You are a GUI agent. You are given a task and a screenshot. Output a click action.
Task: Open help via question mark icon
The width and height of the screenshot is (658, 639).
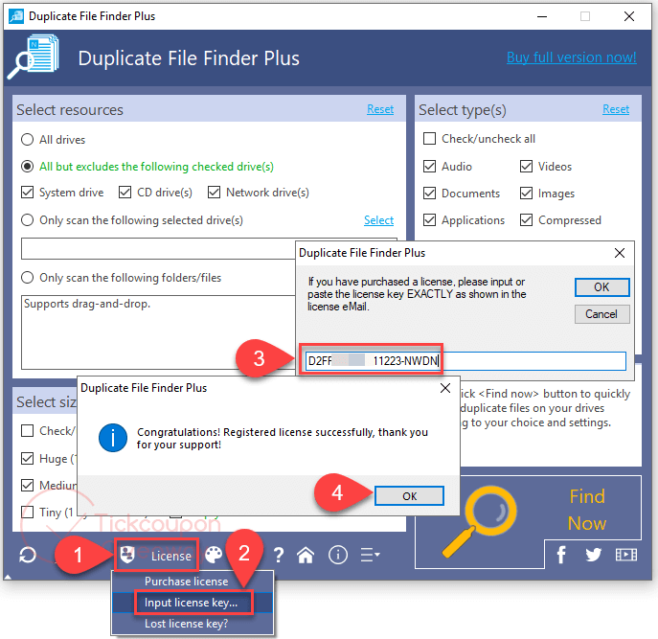click(x=278, y=555)
